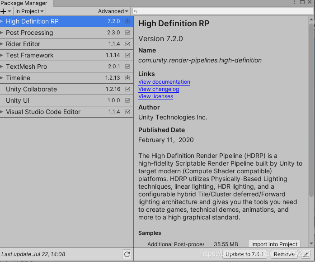
Task: Open the Advanced dropdown menu
Action: click(x=113, y=11)
